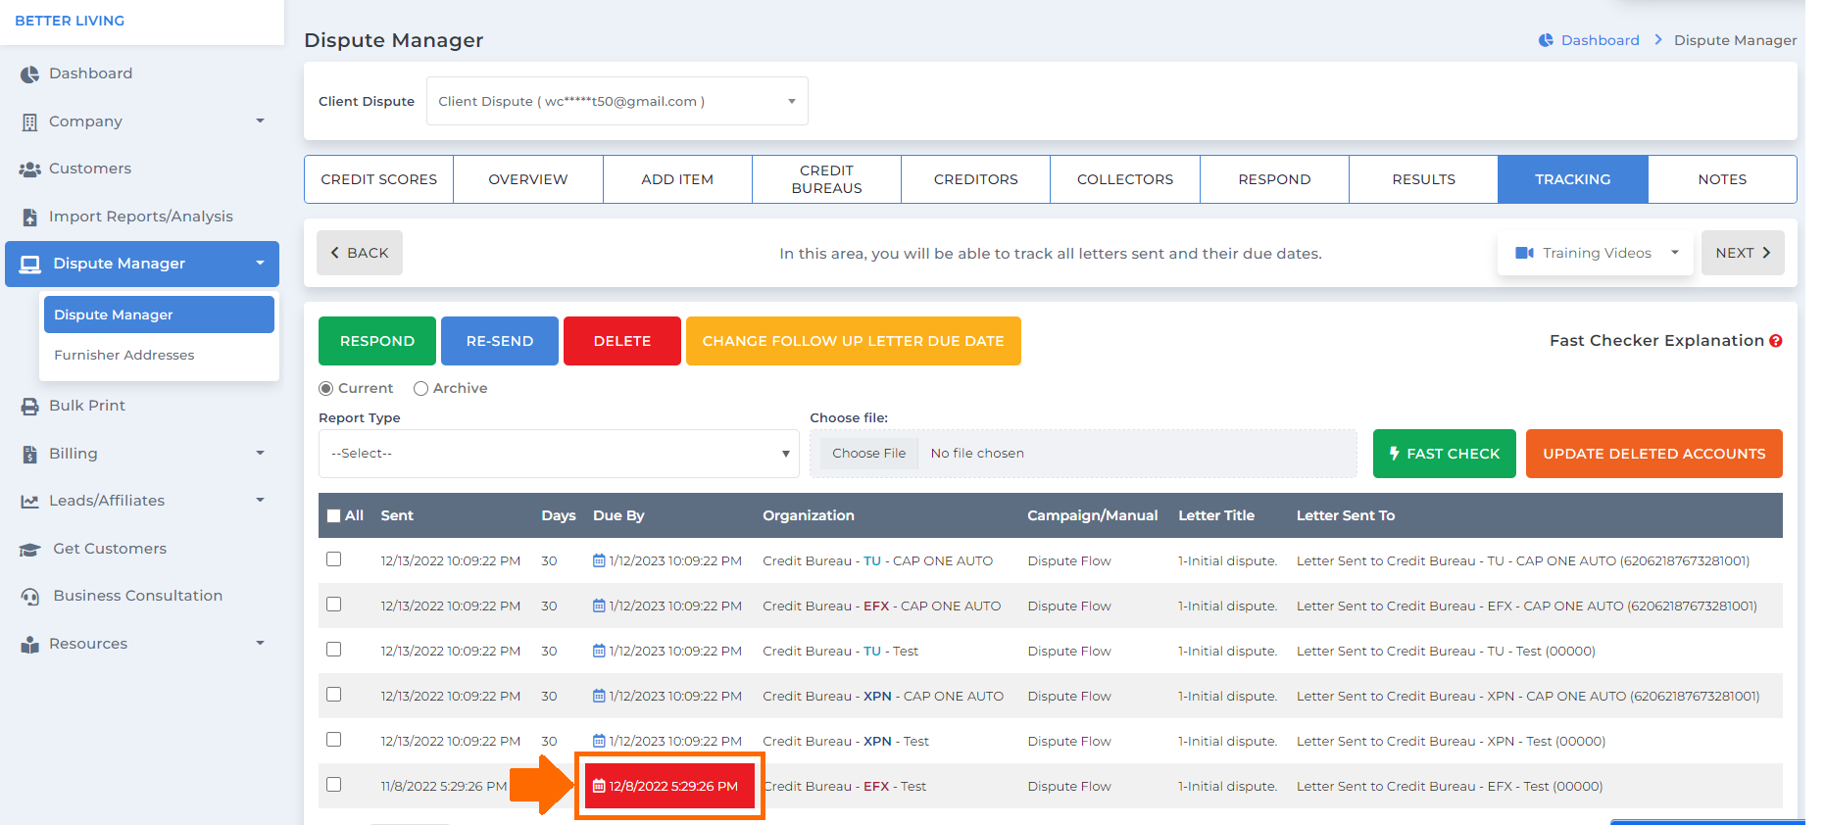Click the Get Customers graduation cap icon
This screenshot has width=1825, height=825.
pyautogui.click(x=29, y=550)
